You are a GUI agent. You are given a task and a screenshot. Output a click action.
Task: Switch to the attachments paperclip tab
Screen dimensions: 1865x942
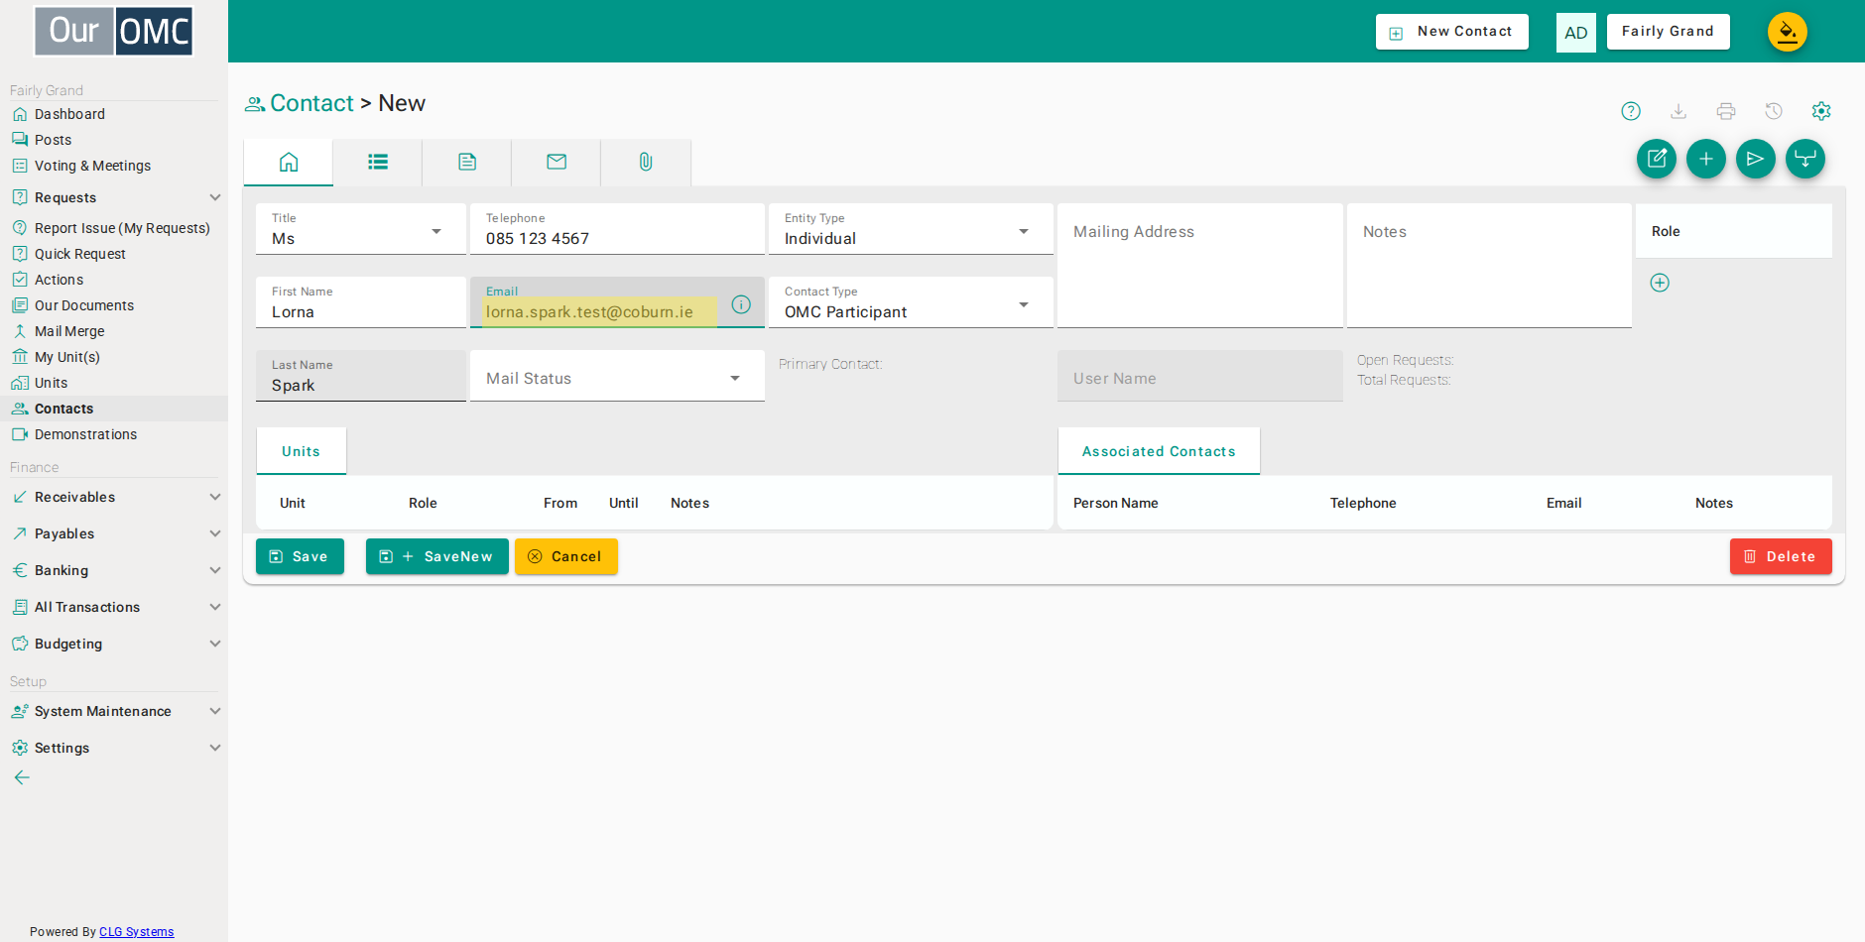(x=646, y=162)
